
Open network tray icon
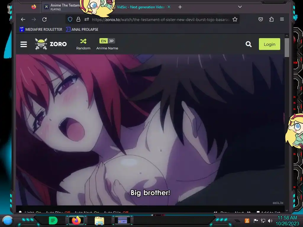point(263,220)
